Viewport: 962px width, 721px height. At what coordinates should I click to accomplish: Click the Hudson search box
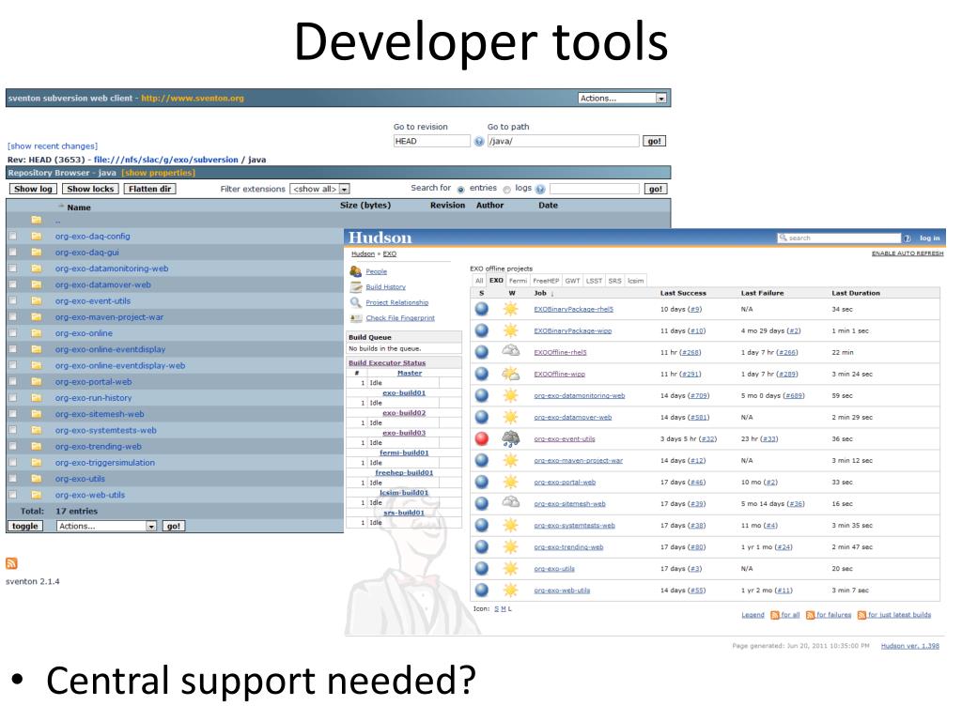click(839, 238)
